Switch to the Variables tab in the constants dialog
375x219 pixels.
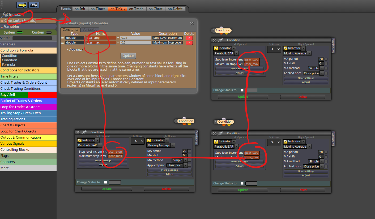[90, 30]
